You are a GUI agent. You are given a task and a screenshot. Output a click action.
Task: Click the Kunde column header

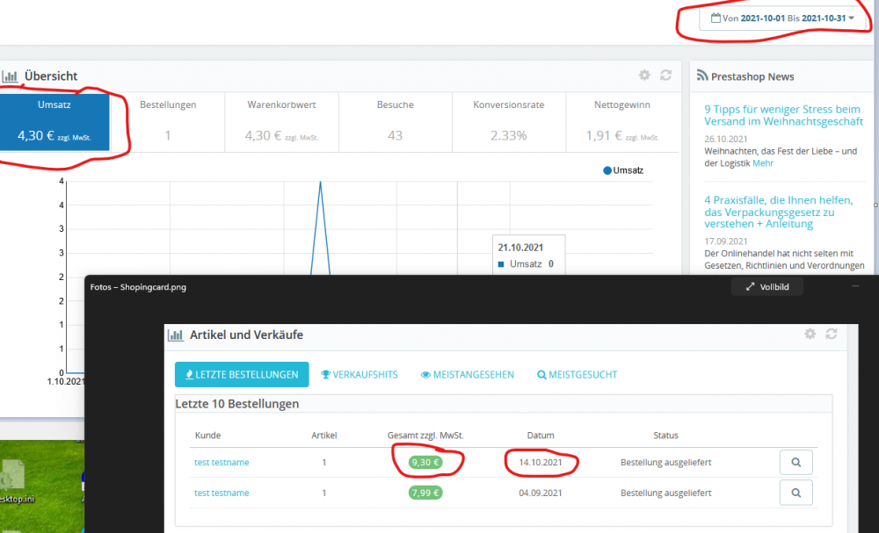pos(208,435)
